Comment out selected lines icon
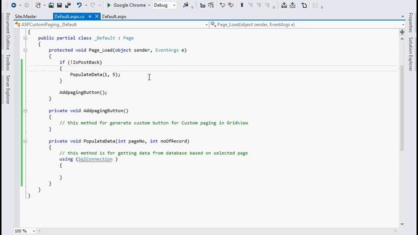The width and height of the screenshot is (418, 235). click(222, 5)
